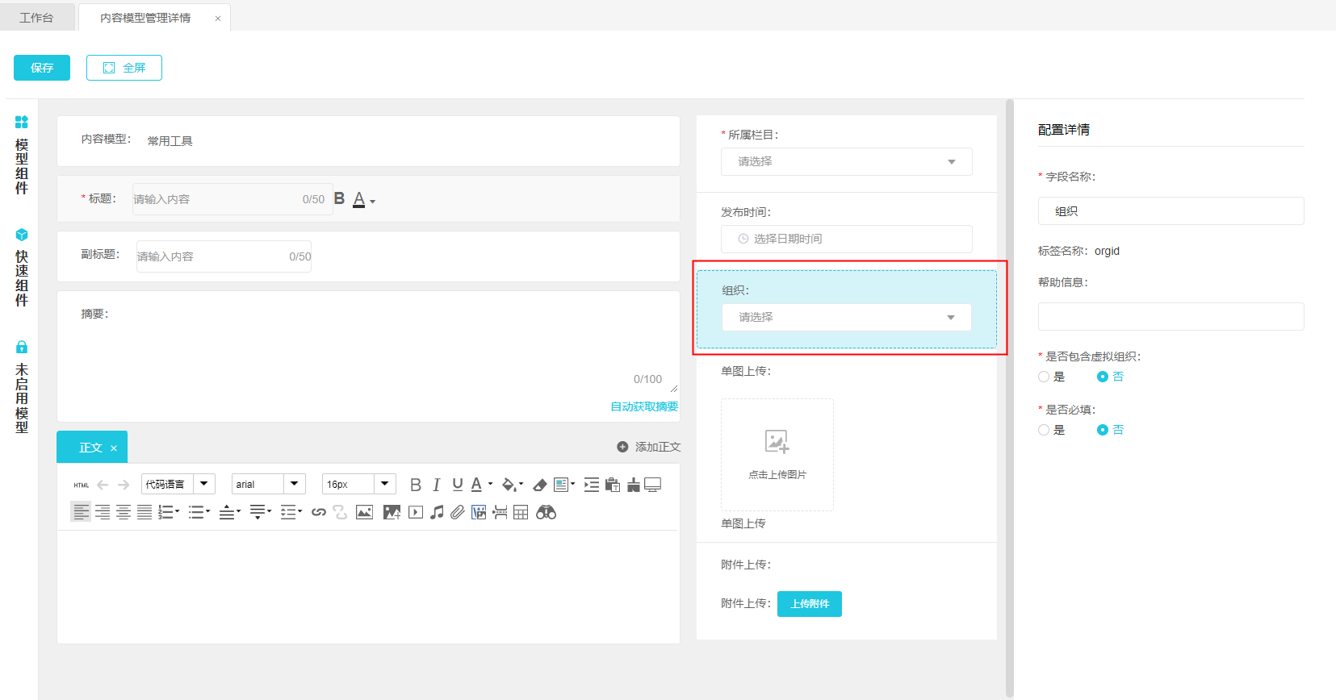The height and width of the screenshot is (700, 1336).
Task: Clear formatting with the eraser icon
Action: click(540, 485)
